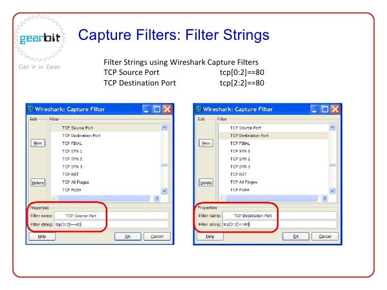Click Help button in left window

(42, 236)
